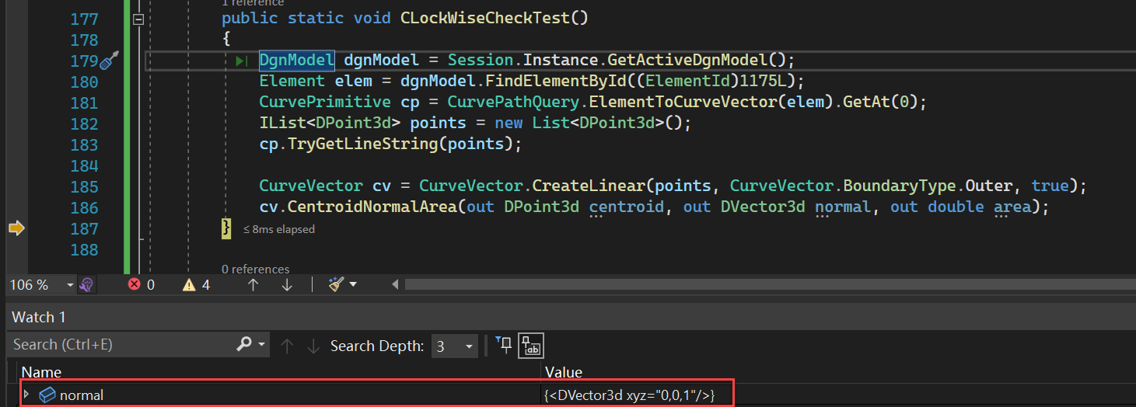Expand the normal watch variable

[x=27, y=395]
